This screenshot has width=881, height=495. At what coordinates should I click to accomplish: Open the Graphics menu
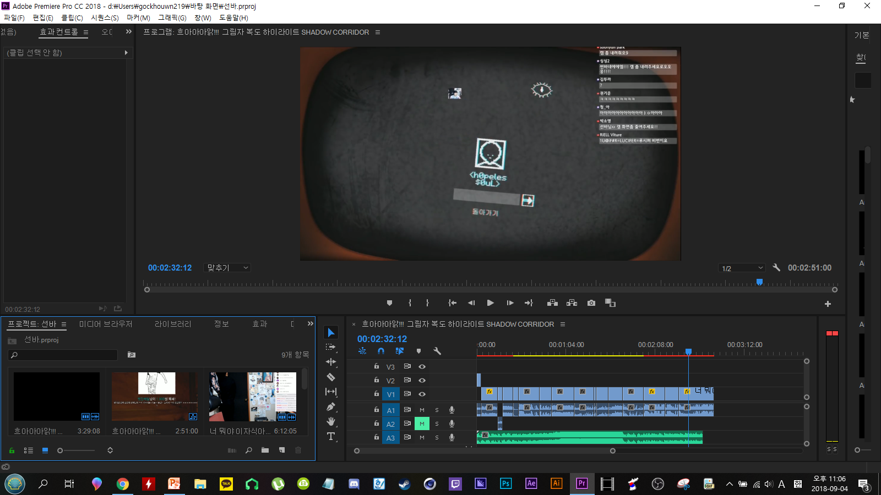(172, 18)
